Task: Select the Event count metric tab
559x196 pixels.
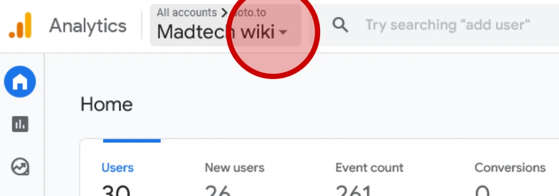Action: click(x=369, y=168)
